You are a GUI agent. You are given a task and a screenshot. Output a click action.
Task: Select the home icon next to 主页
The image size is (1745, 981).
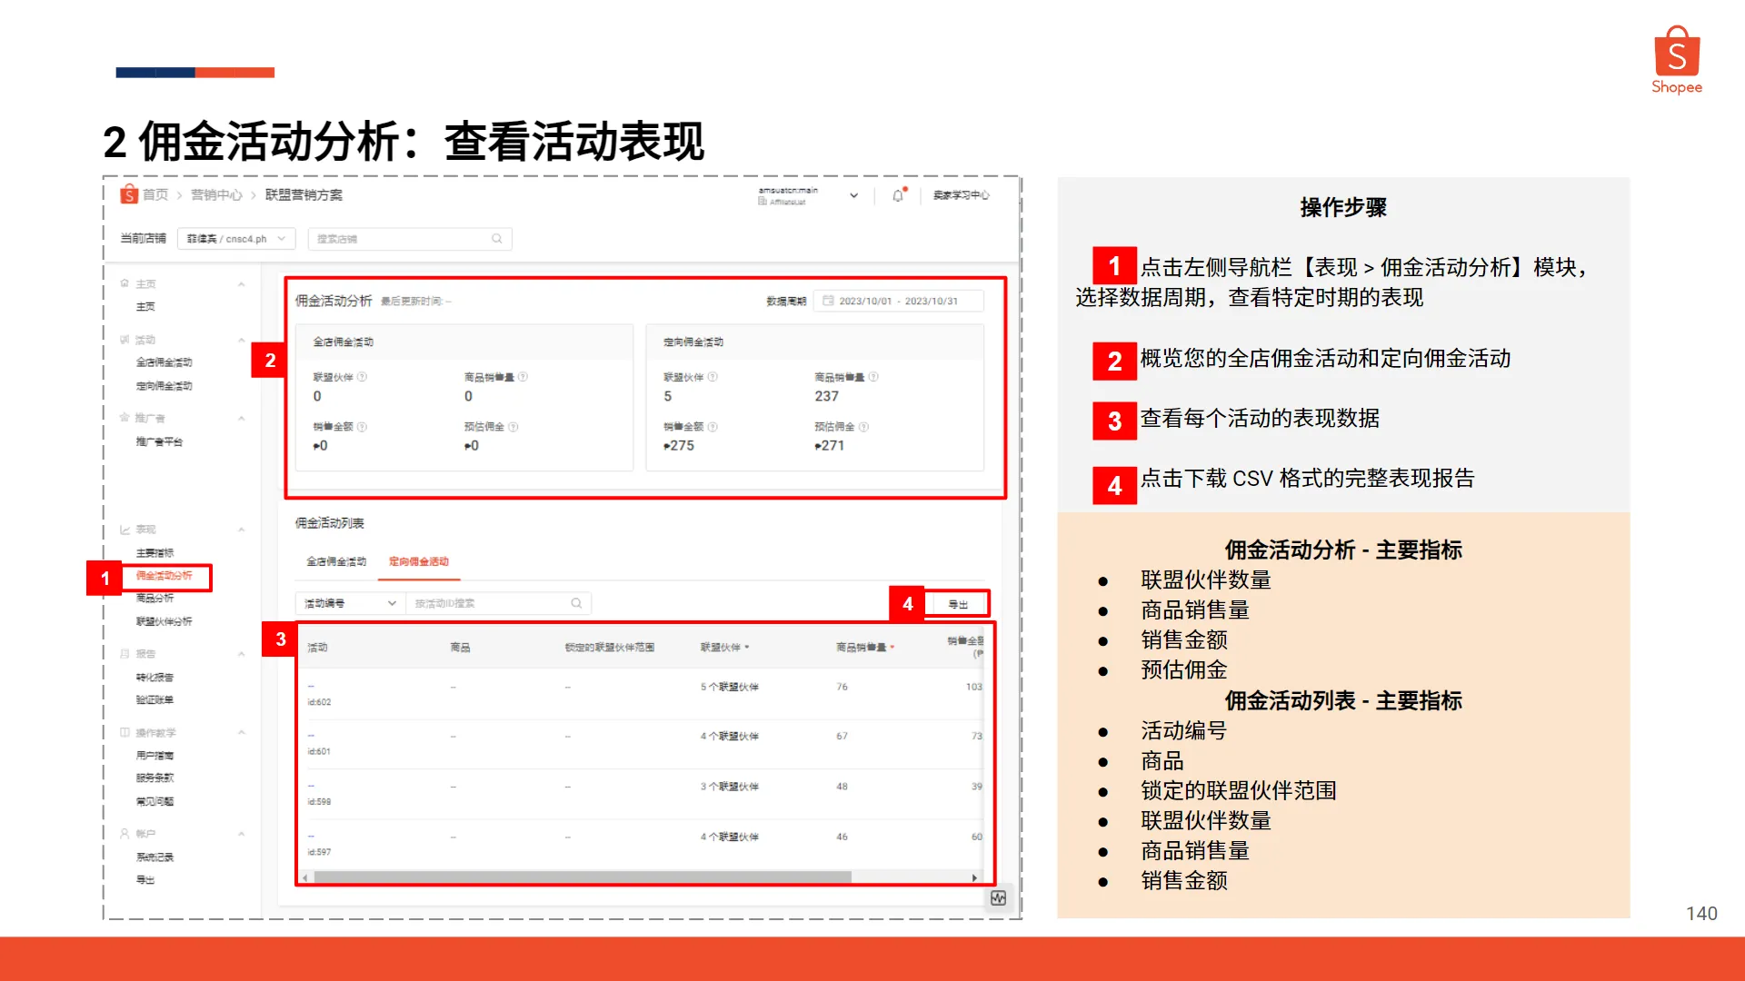(x=125, y=282)
